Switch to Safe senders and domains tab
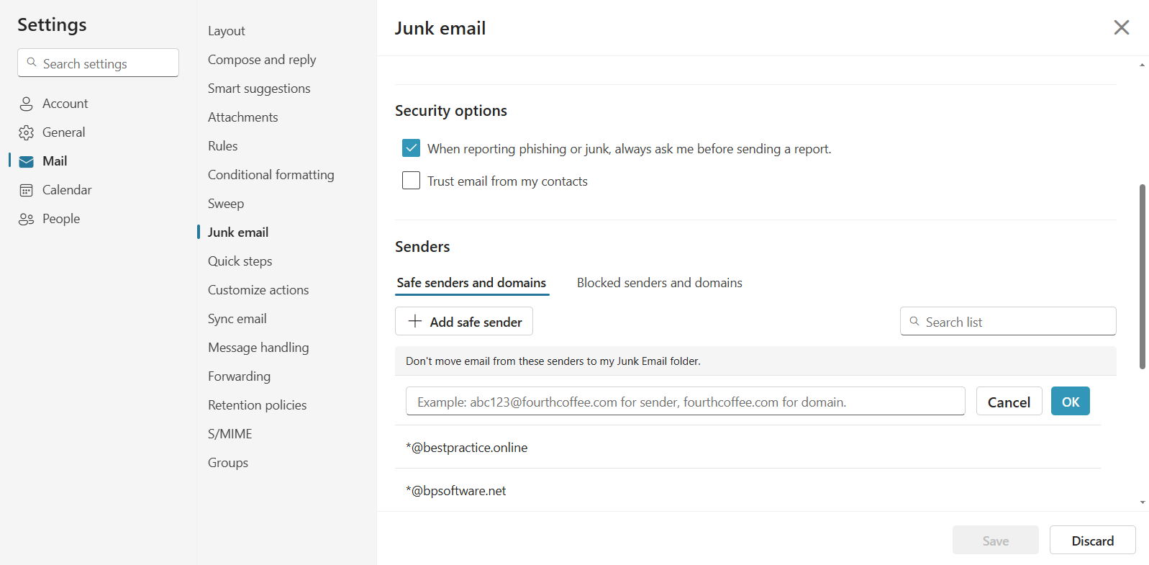 tap(471, 283)
